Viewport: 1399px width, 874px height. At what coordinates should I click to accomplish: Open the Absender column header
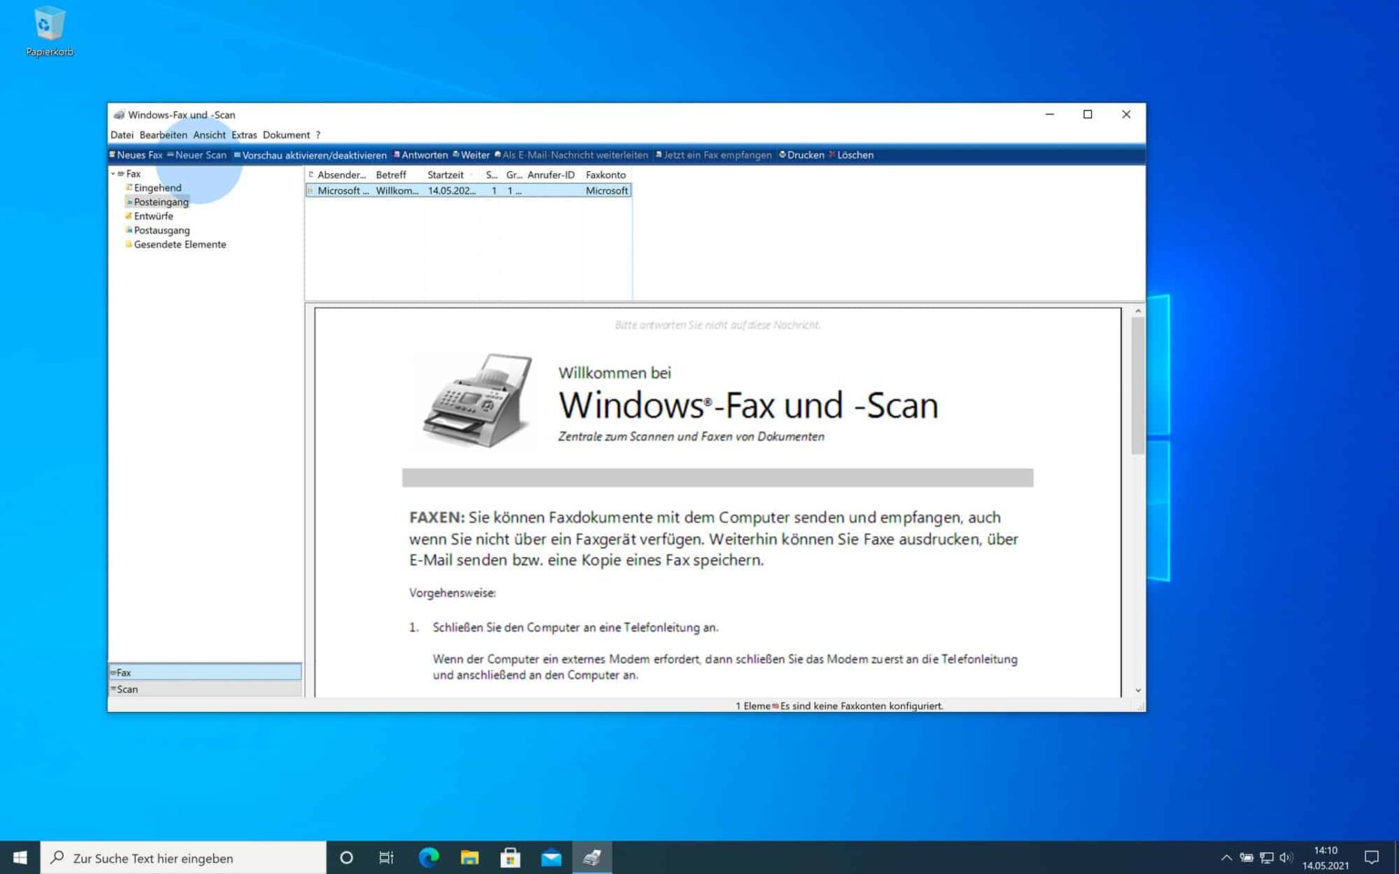(342, 175)
